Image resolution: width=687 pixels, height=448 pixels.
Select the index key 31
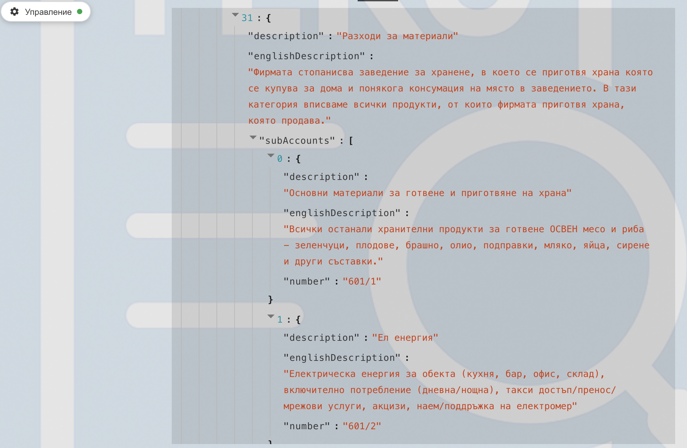(247, 18)
